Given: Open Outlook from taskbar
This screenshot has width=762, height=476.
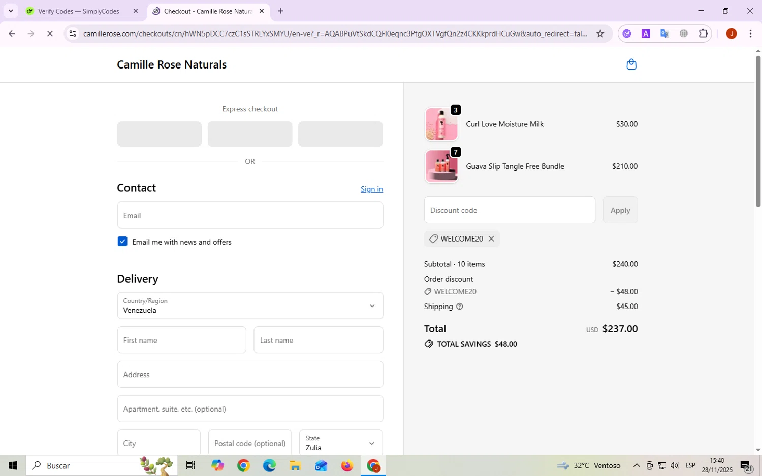Looking at the screenshot, I should pyautogui.click(x=321, y=465).
